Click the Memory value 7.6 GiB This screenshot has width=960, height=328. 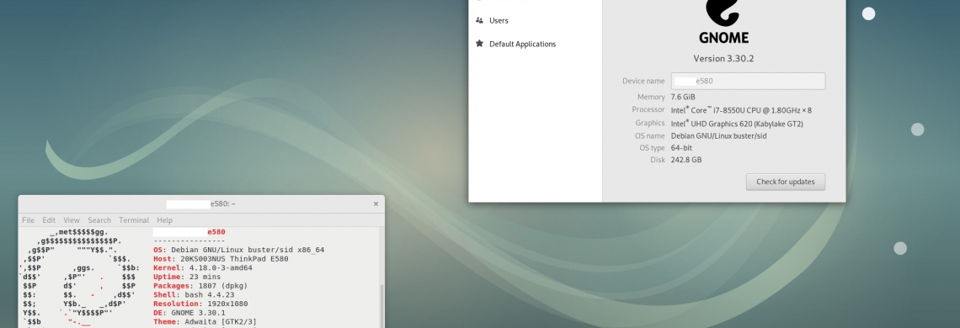pyautogui.click(x=683, y=97)
